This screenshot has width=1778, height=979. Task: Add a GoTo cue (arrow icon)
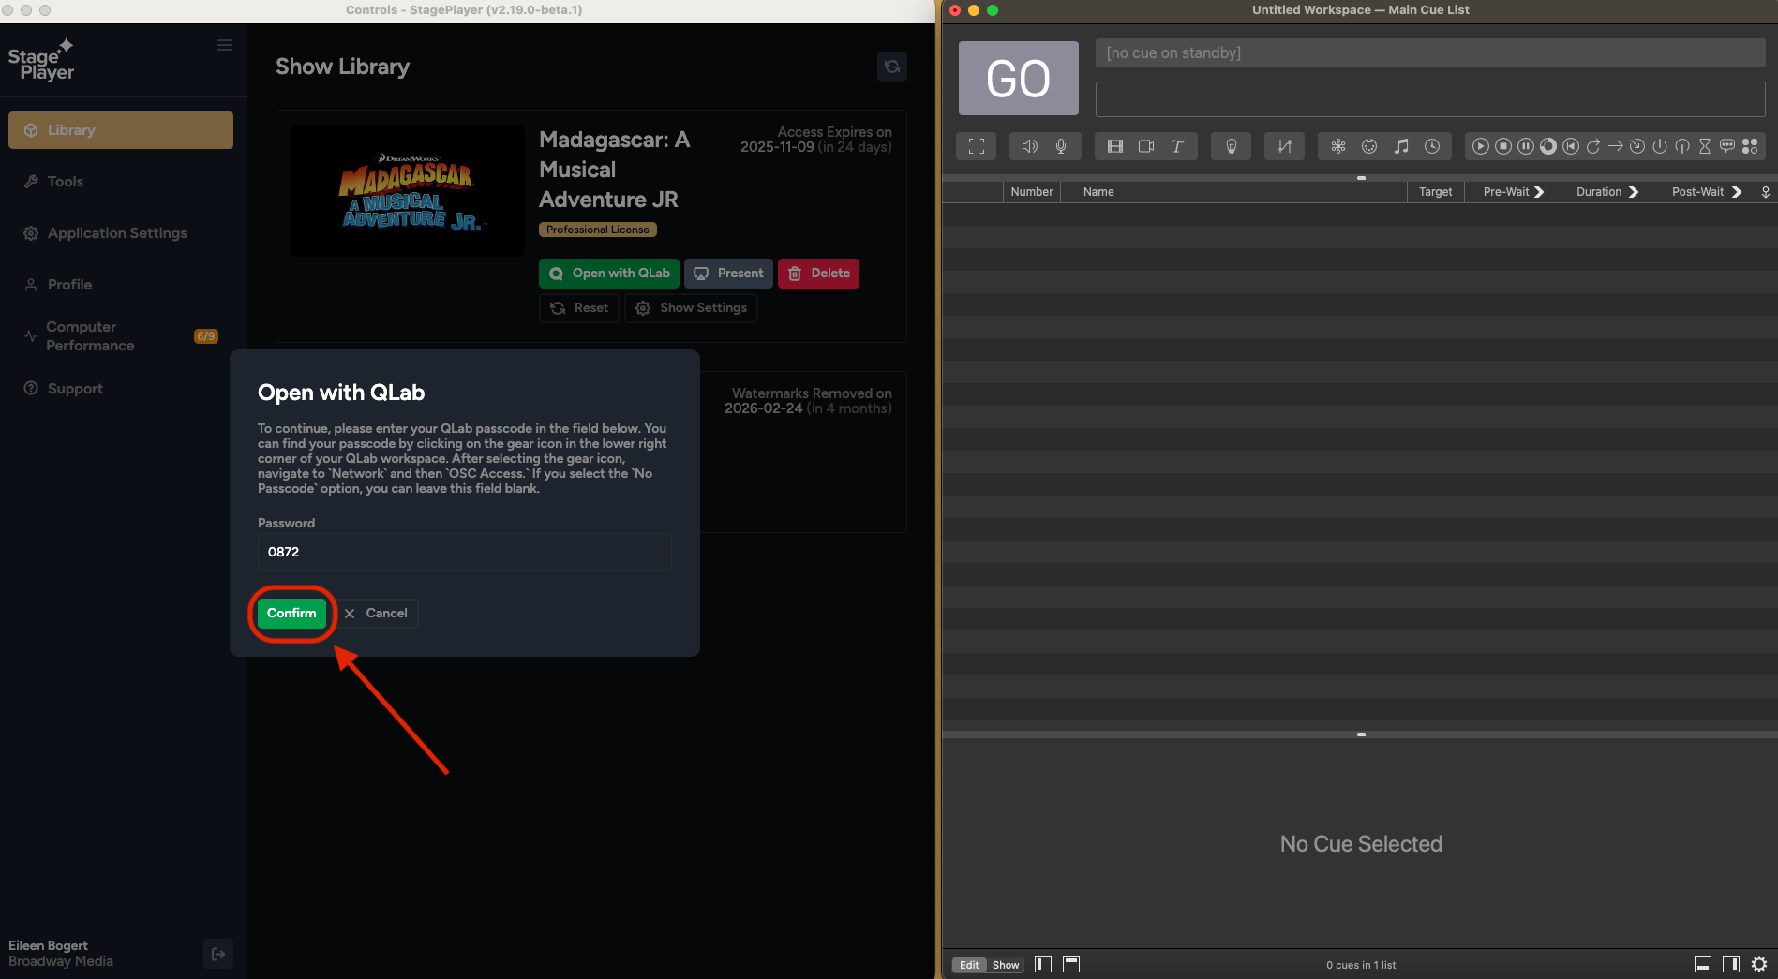pos(1616,146)
